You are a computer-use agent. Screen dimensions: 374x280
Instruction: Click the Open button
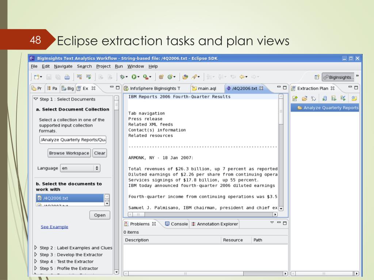click(x=100, y=215)
